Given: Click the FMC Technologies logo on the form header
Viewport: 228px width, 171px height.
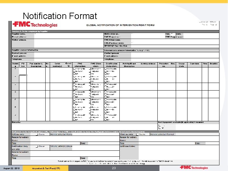Looking at the screenshot, I should pyautogui.click(x=35, y=24).
